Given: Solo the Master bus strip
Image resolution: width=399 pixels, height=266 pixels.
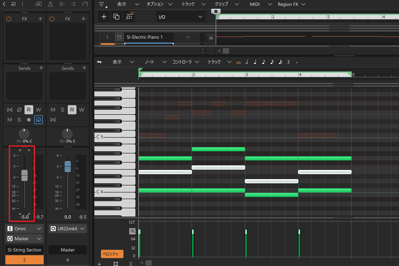Looking at the screenshot, I should (x=62, y=110).
